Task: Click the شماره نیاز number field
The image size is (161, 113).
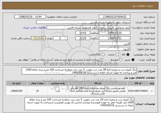Action: 115,17
